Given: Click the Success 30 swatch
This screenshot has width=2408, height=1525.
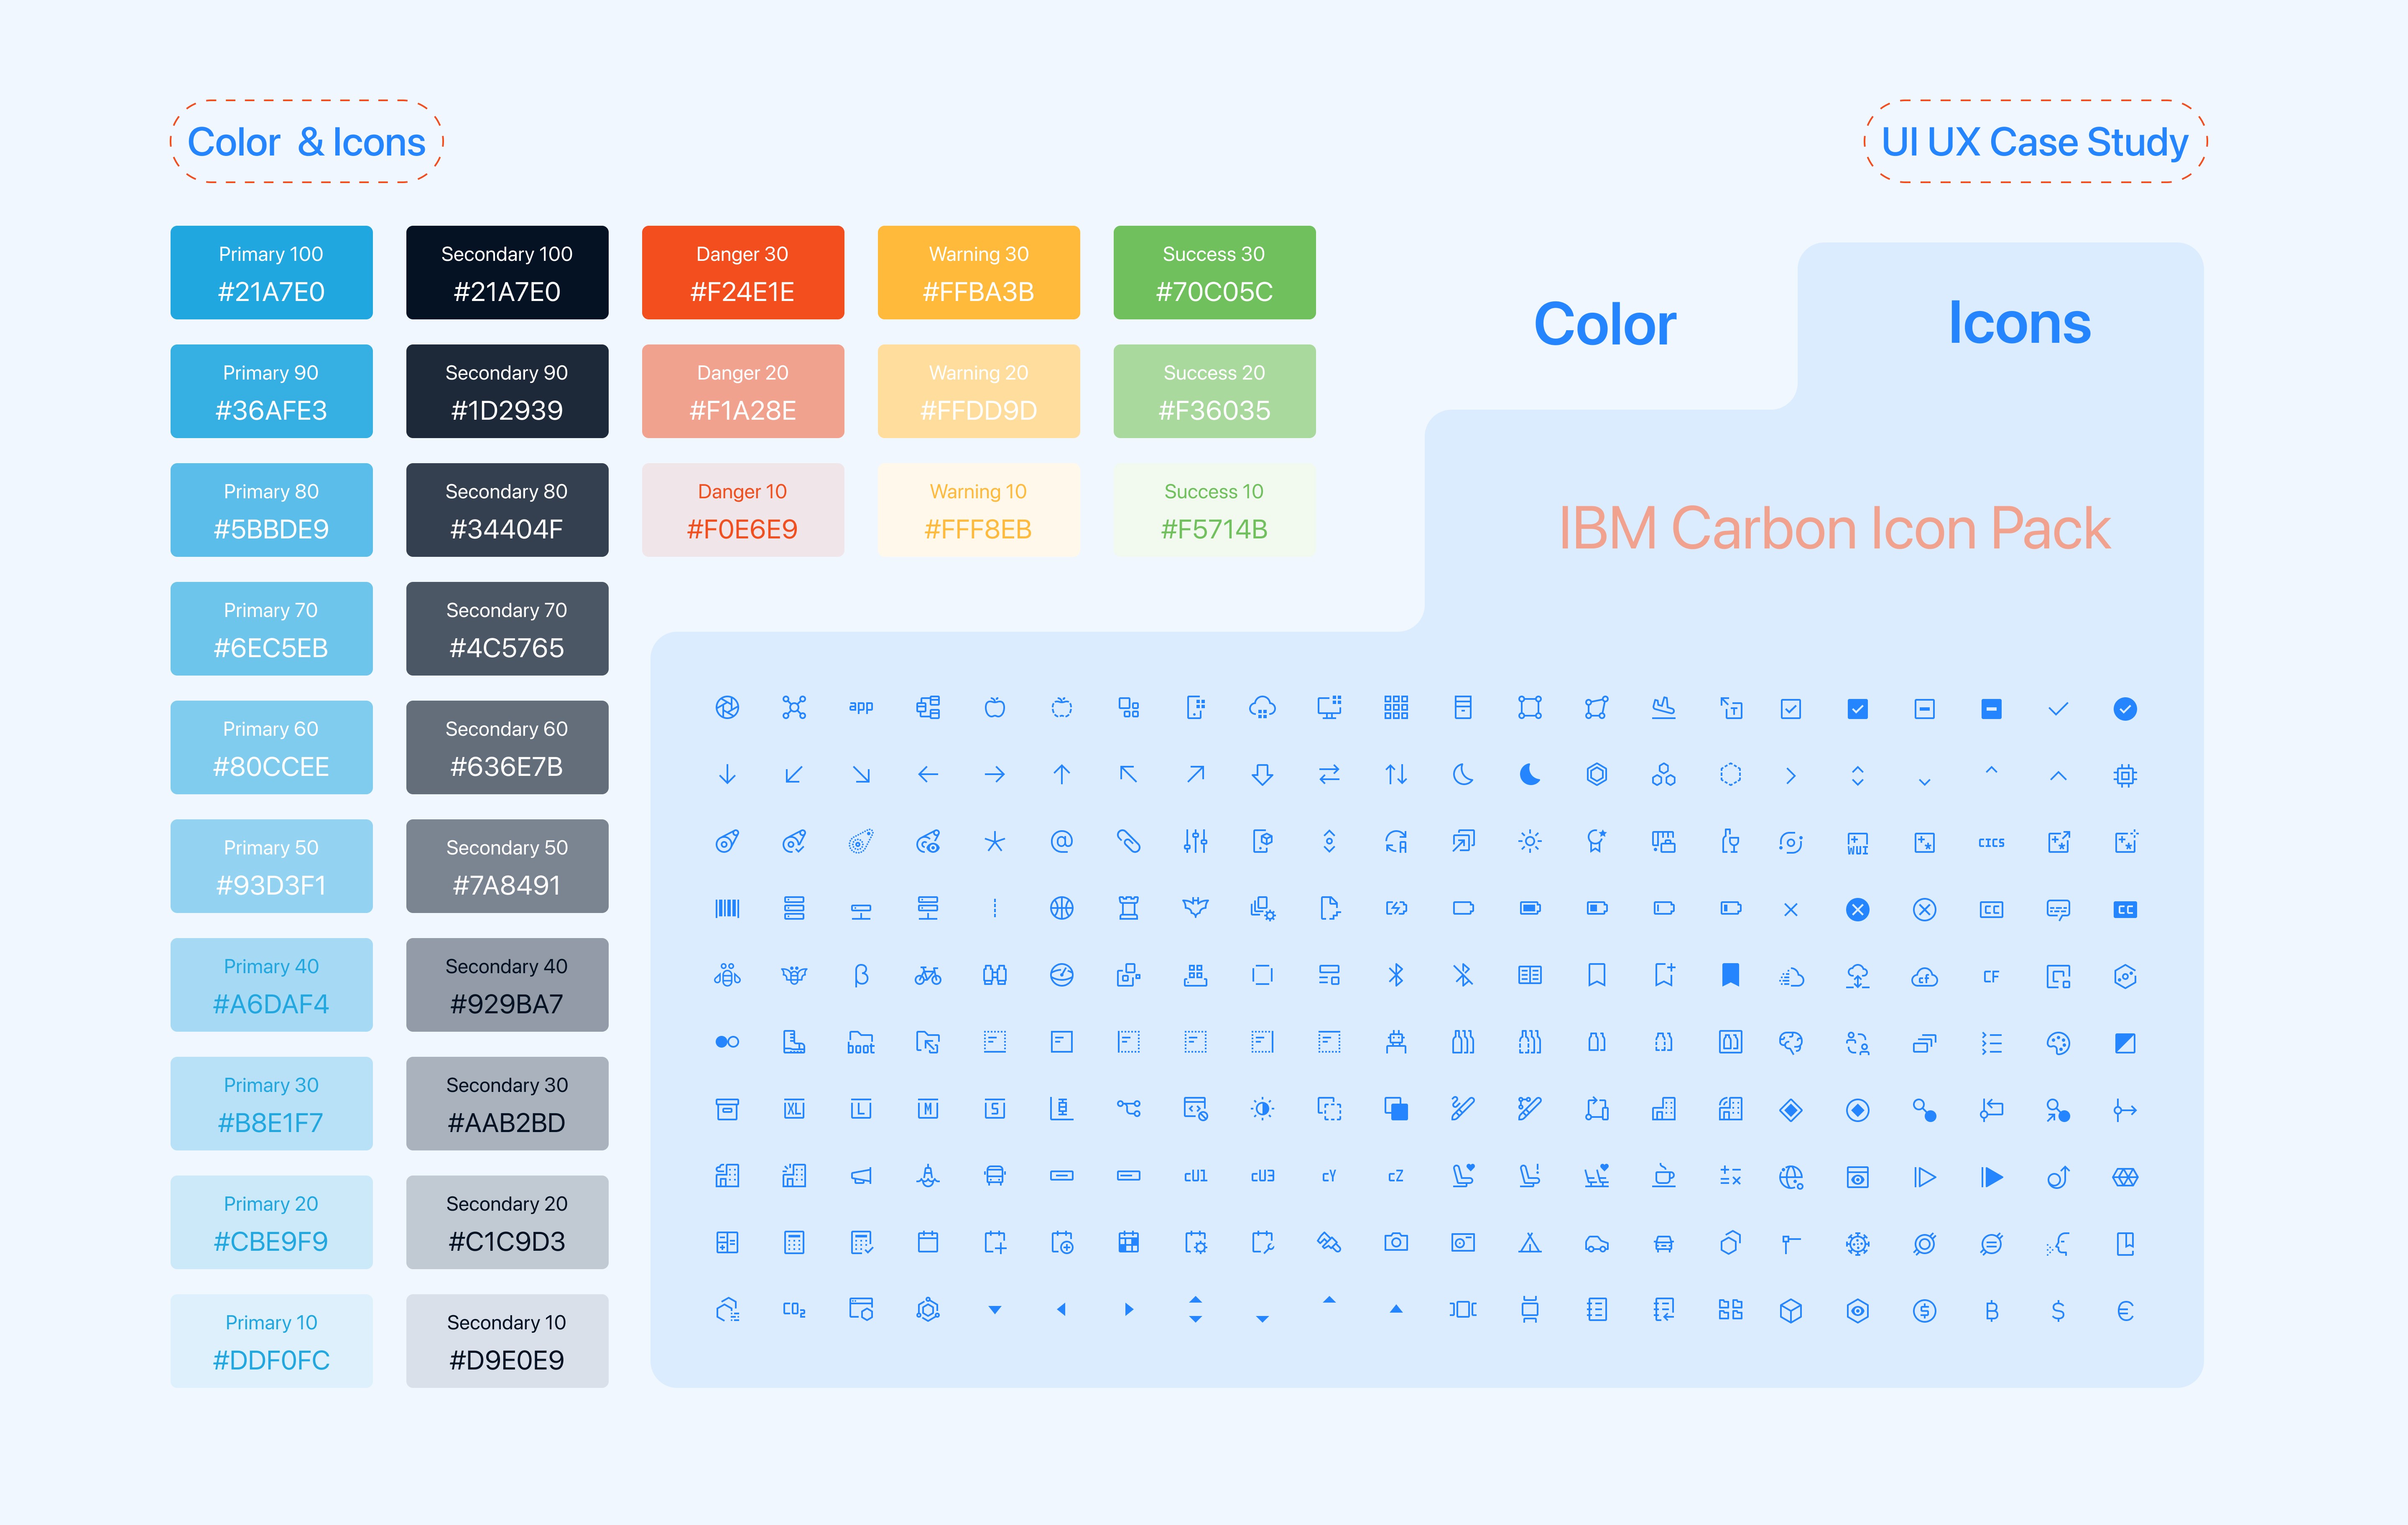Looking at the screenshot, I should [x=1215, y=272].
